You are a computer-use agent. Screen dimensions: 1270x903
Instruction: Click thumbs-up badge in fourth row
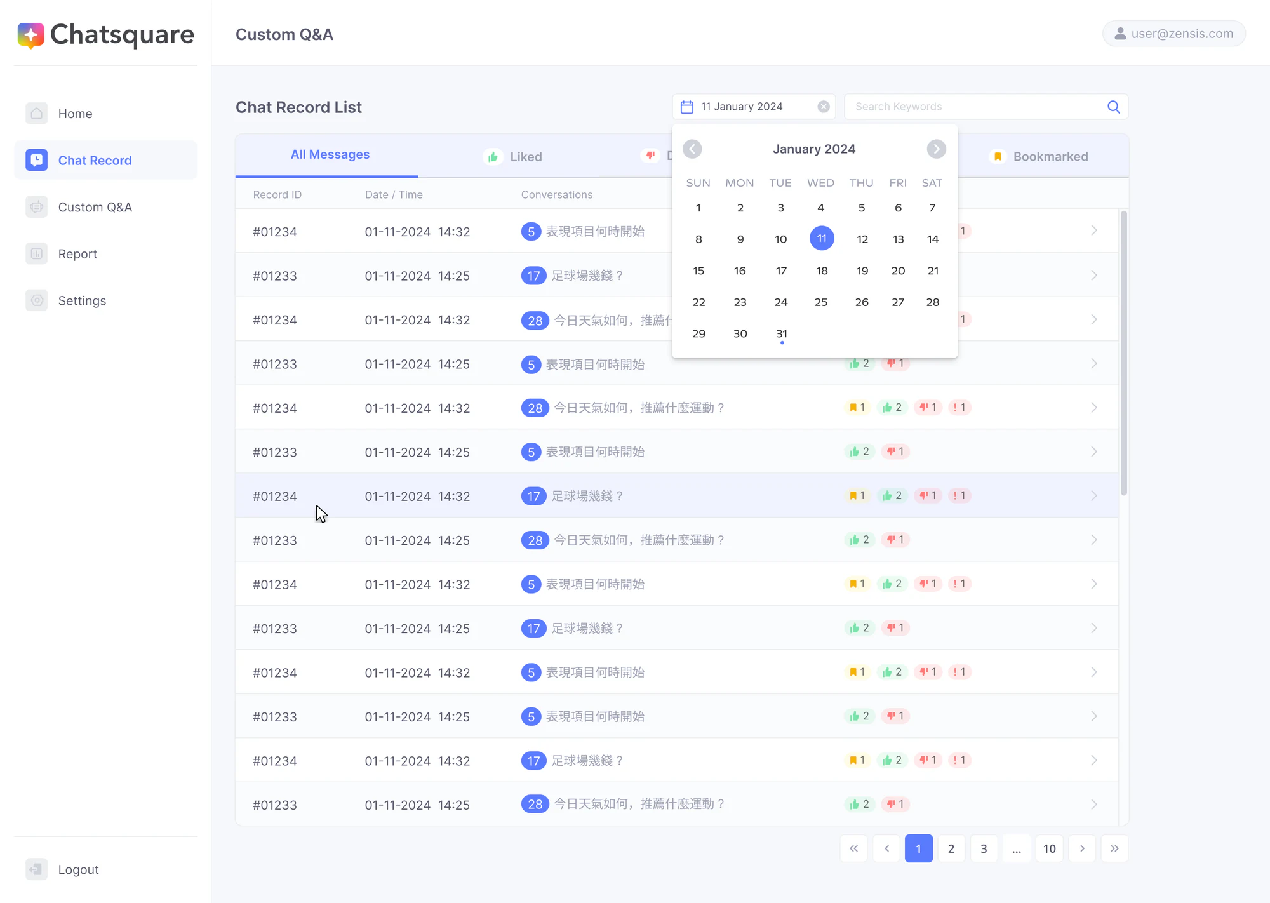(860, 363)
